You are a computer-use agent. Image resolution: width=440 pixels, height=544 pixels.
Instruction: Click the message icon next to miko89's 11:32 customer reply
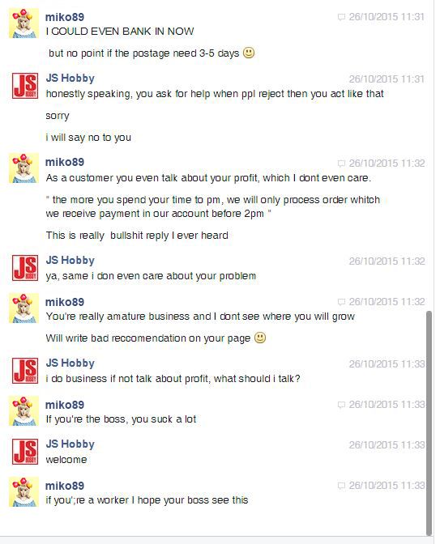341,164
